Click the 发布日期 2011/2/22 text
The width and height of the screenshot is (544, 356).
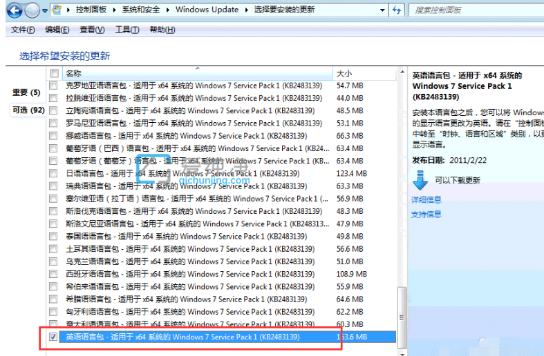449,160
